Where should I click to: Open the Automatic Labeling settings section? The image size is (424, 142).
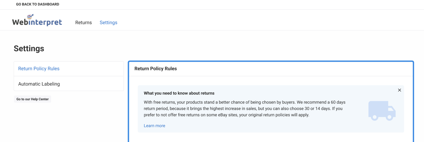click(39, 84)
